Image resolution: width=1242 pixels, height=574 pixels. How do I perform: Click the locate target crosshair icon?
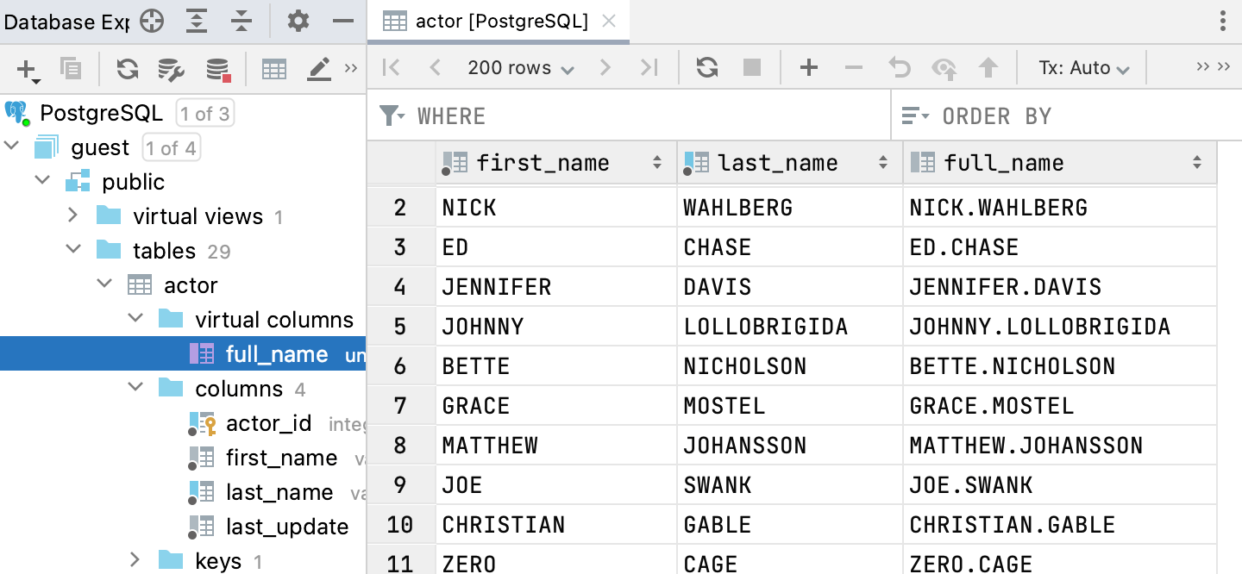point(152,21)
